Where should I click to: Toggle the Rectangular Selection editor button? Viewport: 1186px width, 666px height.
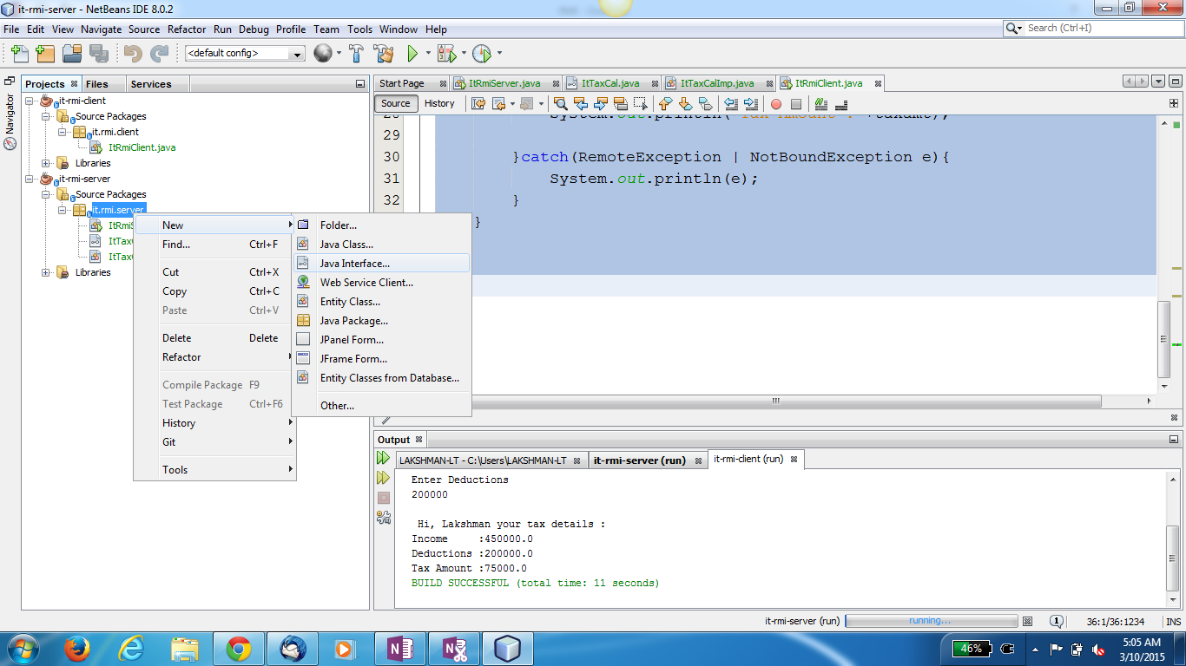pos(641,104)
